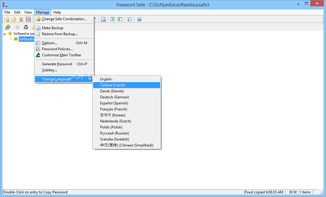Switch language to Русский (Russian)

point(127,133)
